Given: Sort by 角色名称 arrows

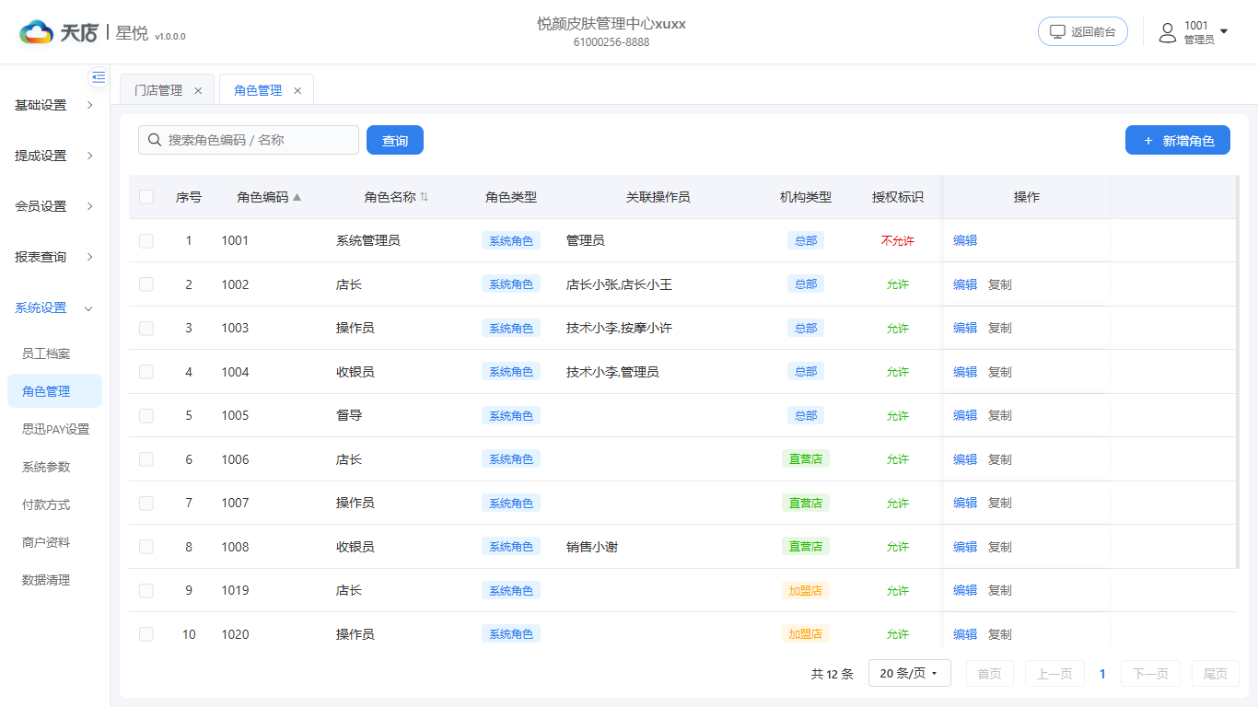Looking at the screenshot, I should coord(425,197).
